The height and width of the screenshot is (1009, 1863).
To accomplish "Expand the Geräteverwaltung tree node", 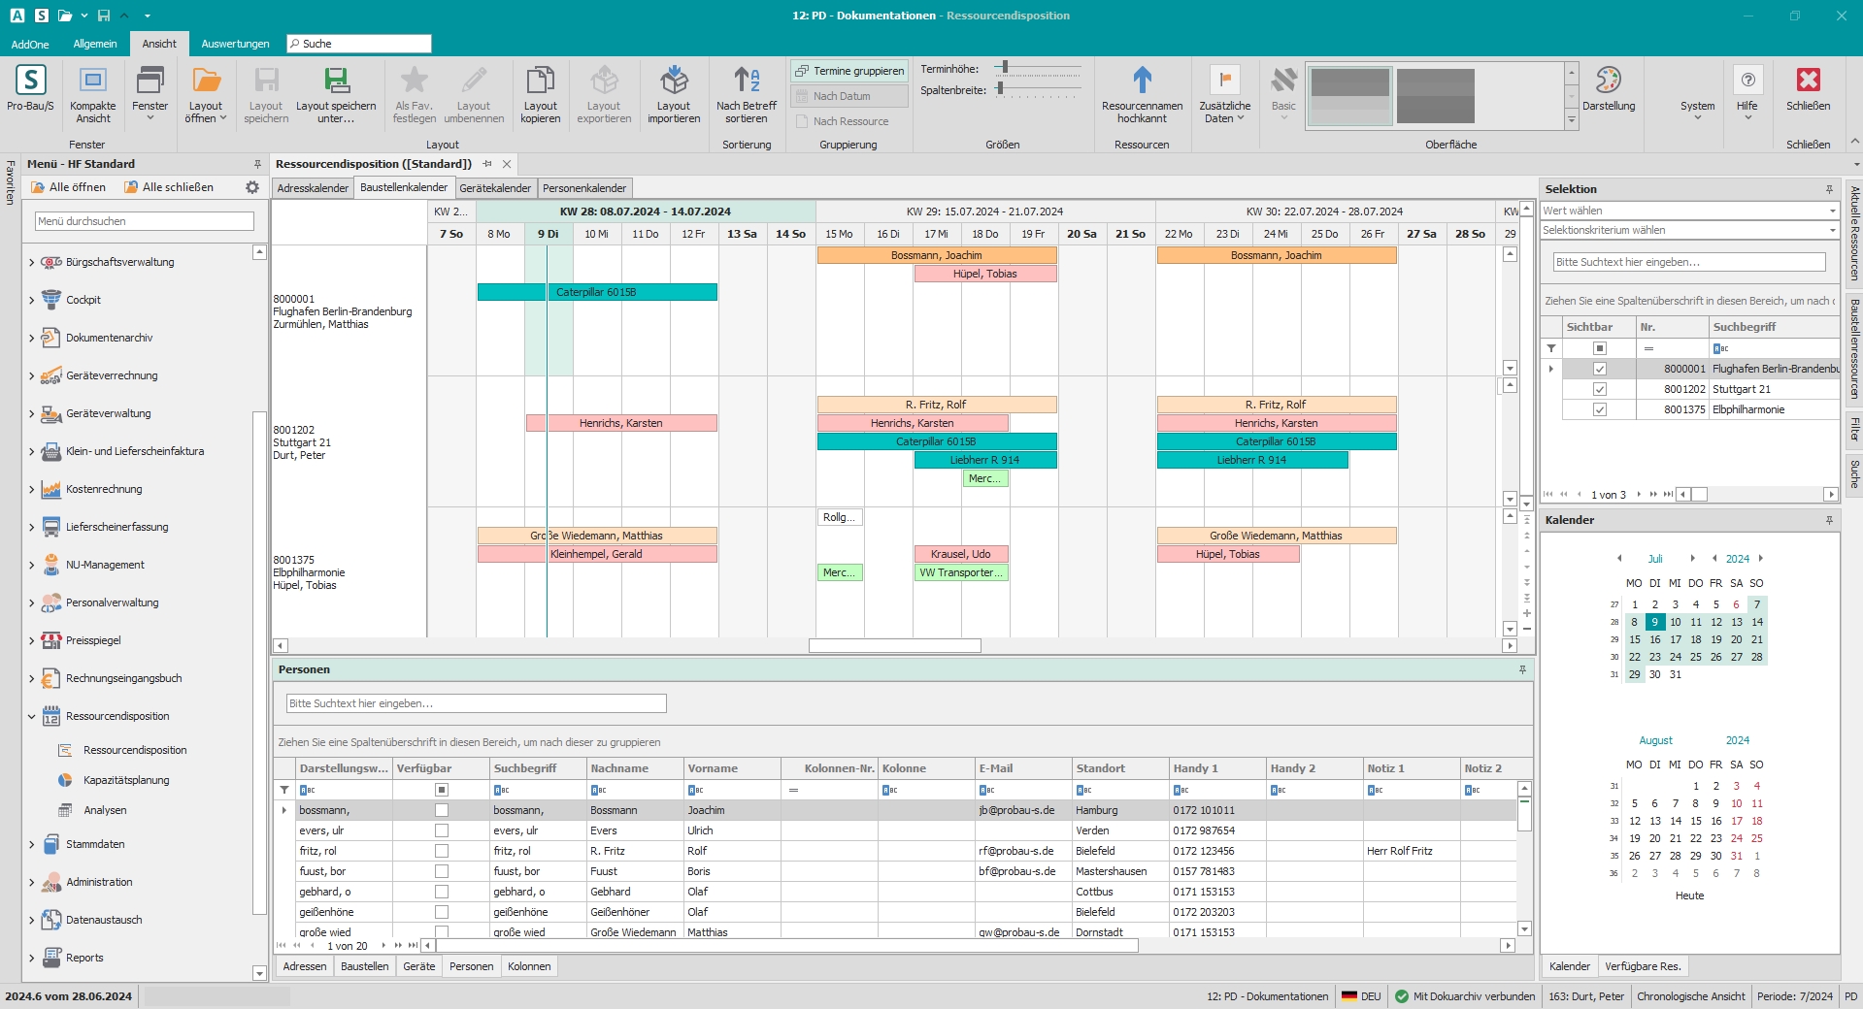I will tap(31, 414).
